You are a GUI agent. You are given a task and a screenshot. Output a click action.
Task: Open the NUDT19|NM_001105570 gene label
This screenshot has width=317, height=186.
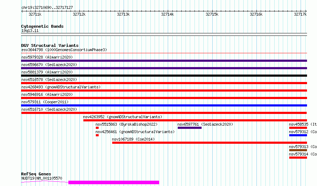pyautogui.click(x=42, y=178)
